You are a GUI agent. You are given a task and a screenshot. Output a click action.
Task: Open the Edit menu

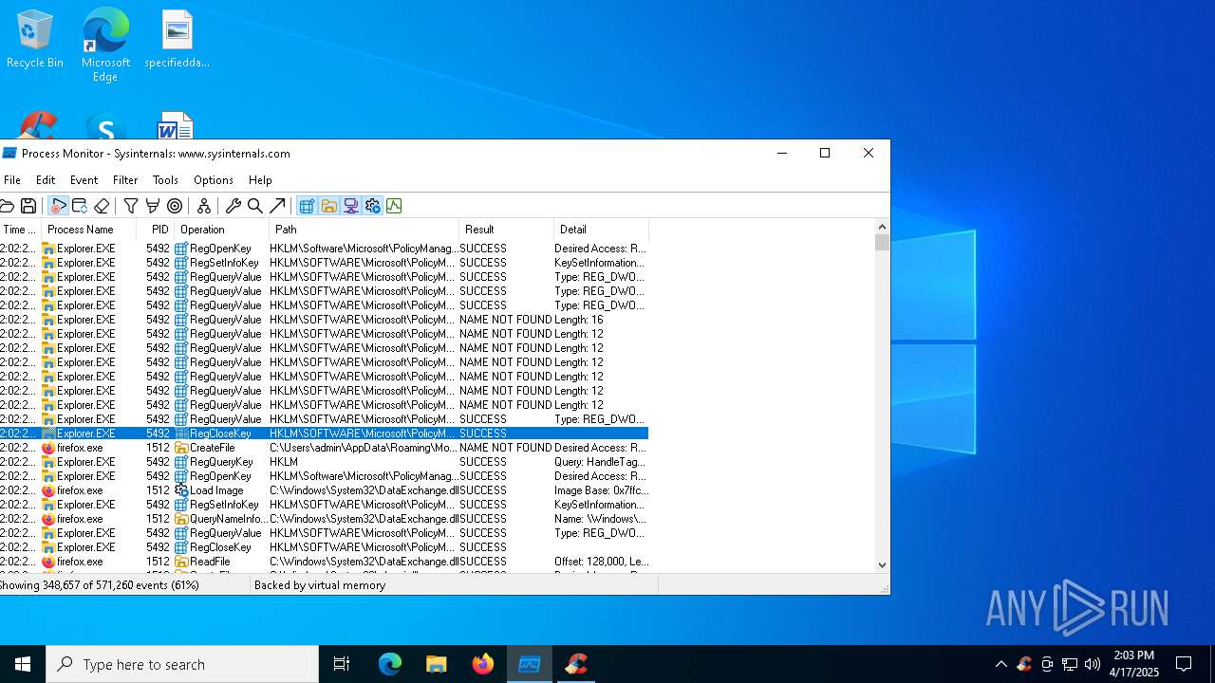coord(46,180)
